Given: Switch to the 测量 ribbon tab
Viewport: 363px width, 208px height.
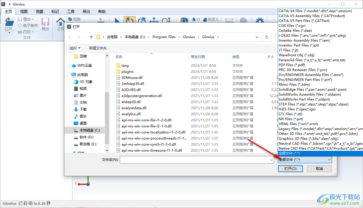Looking at the screenshot, I should click(x=40, y=12).
